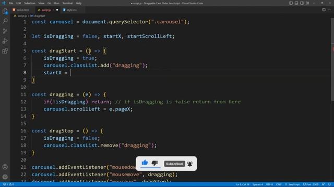Click the VS Code logo icon
This screenshot has height=187, width=334.
click(x=4, y=3)
